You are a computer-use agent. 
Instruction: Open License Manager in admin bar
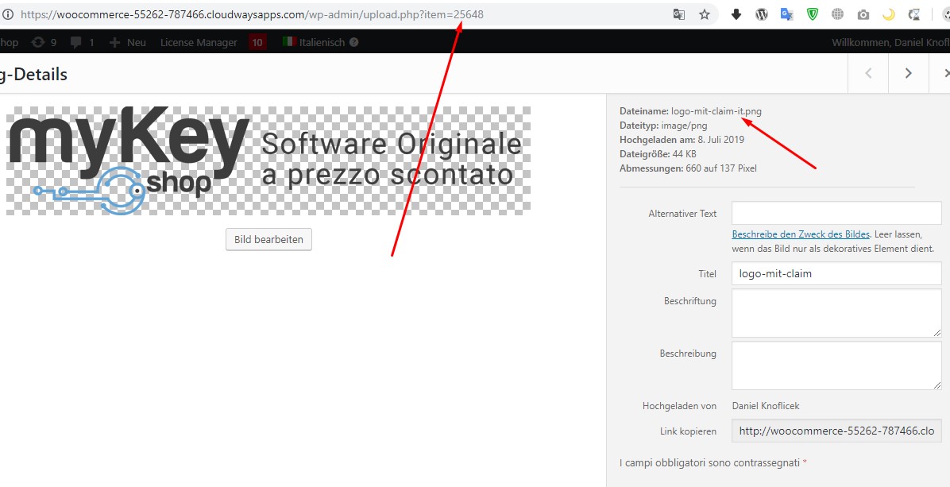pyautogui.click(x=199, y=42)
